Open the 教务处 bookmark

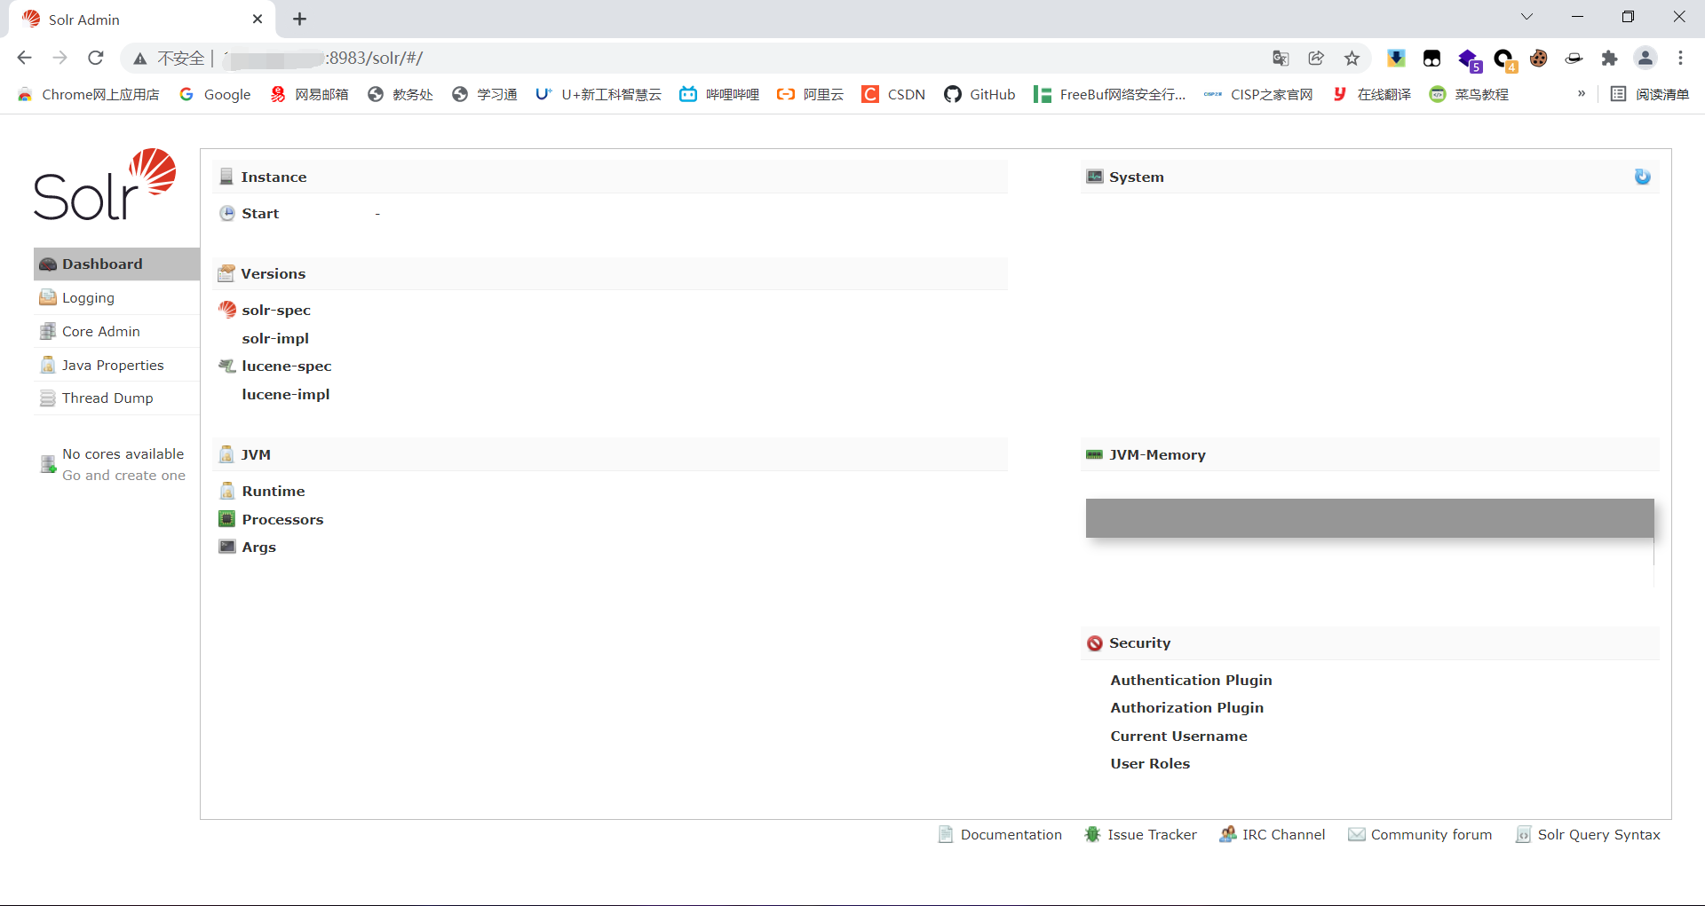[x=400, y=94]
